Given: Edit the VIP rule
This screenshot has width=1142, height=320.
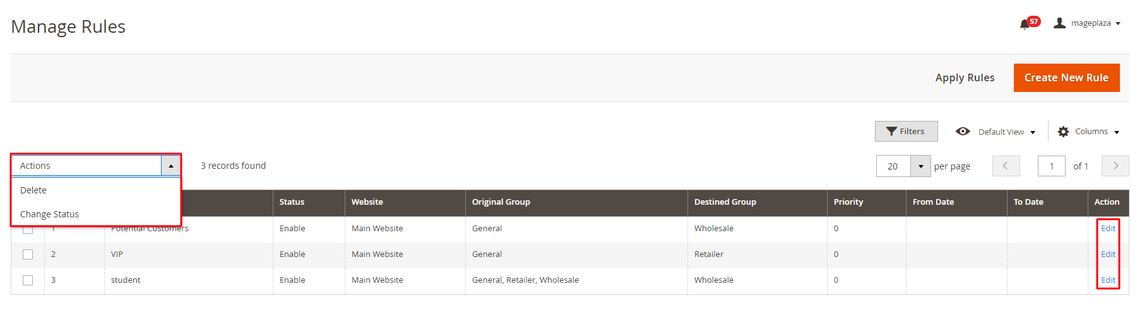Looking at the screenshot, I should (1108, 254).
